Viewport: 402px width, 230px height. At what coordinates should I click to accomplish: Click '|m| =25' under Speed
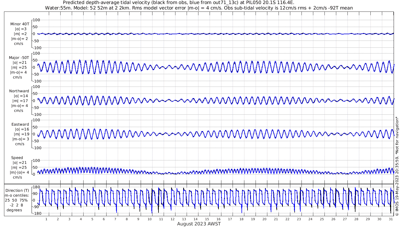[x=20, y=168]
